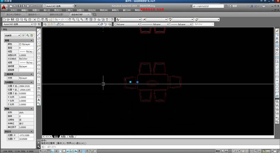Click the Zoom Realtime magnifier icon
This screenshot has width=280, height=153.
coord(74,19)
